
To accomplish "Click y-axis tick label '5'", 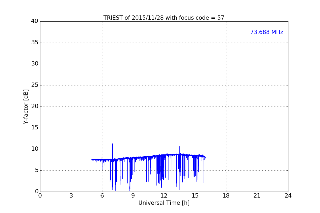I will pos(37,170).
